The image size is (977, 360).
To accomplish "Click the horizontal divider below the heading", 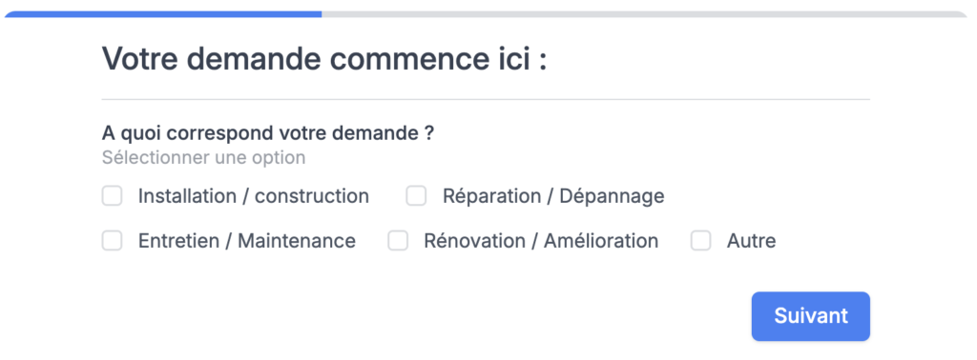I will [486, 99].
